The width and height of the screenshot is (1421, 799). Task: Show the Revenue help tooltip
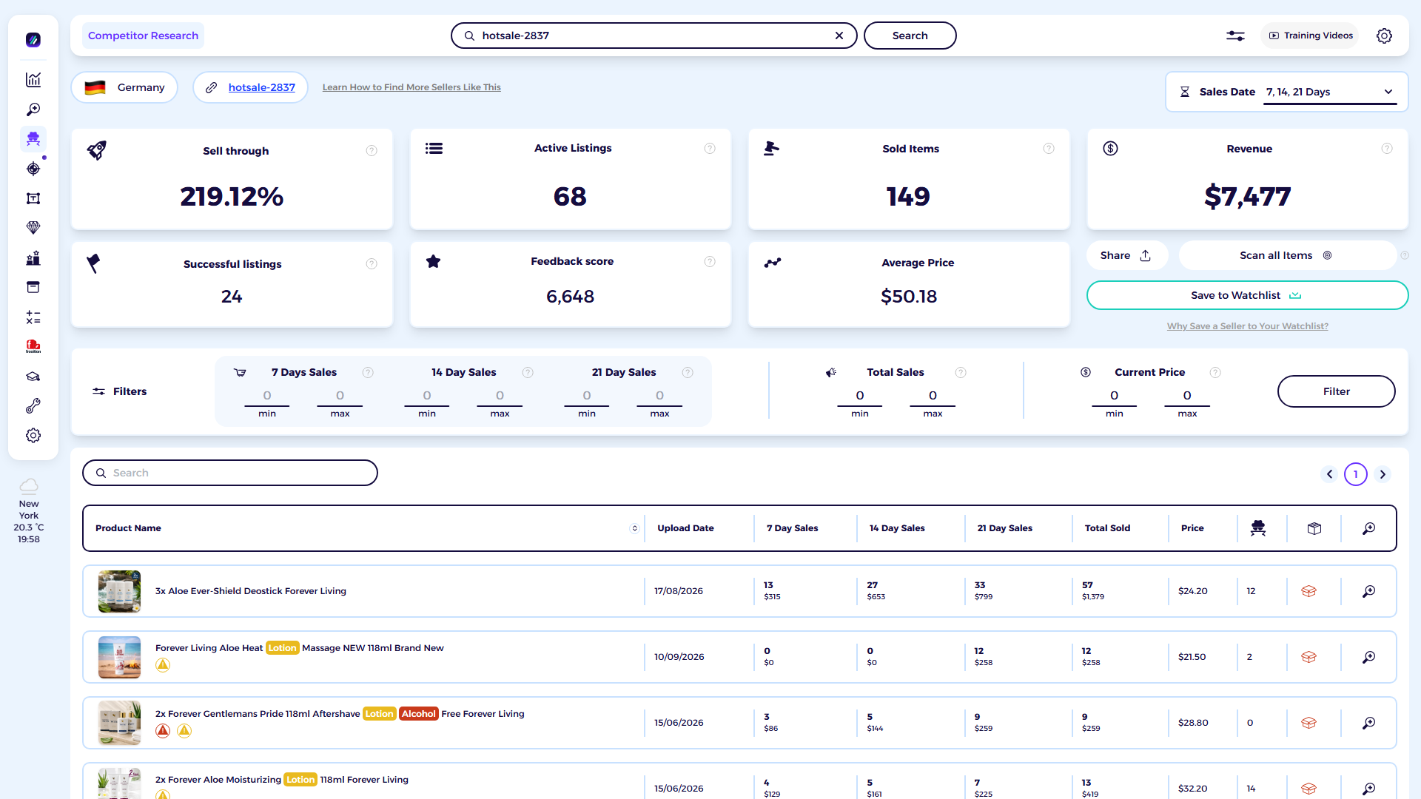[x=1387, y=149]
